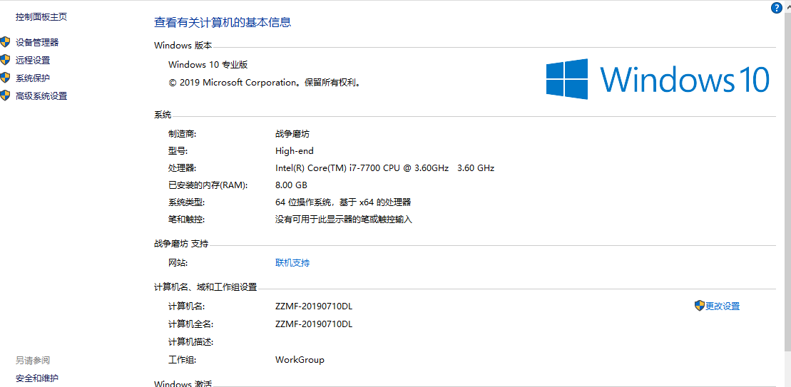The height and width of the screenshot is (387, 791).
Task: Click shield icon beside 远程设置
Action: tap(5, 60)
